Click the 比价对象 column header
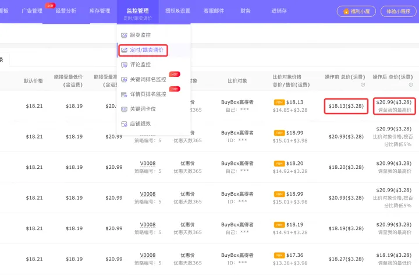The height and width of the screenshot is (279, 419). (x=237, y=81)
